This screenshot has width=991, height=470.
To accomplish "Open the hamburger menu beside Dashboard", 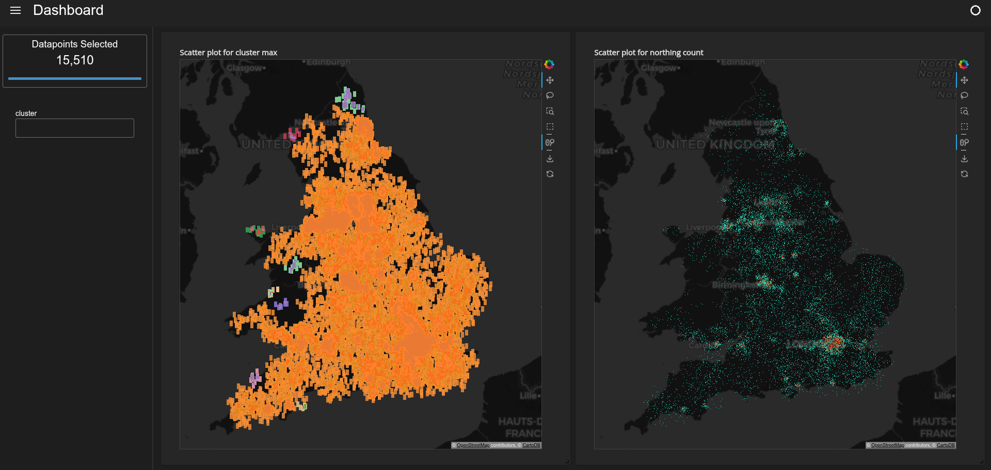I will coord(15,10).
